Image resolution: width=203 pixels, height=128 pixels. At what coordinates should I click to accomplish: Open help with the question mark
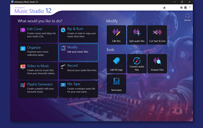(190, 8)
